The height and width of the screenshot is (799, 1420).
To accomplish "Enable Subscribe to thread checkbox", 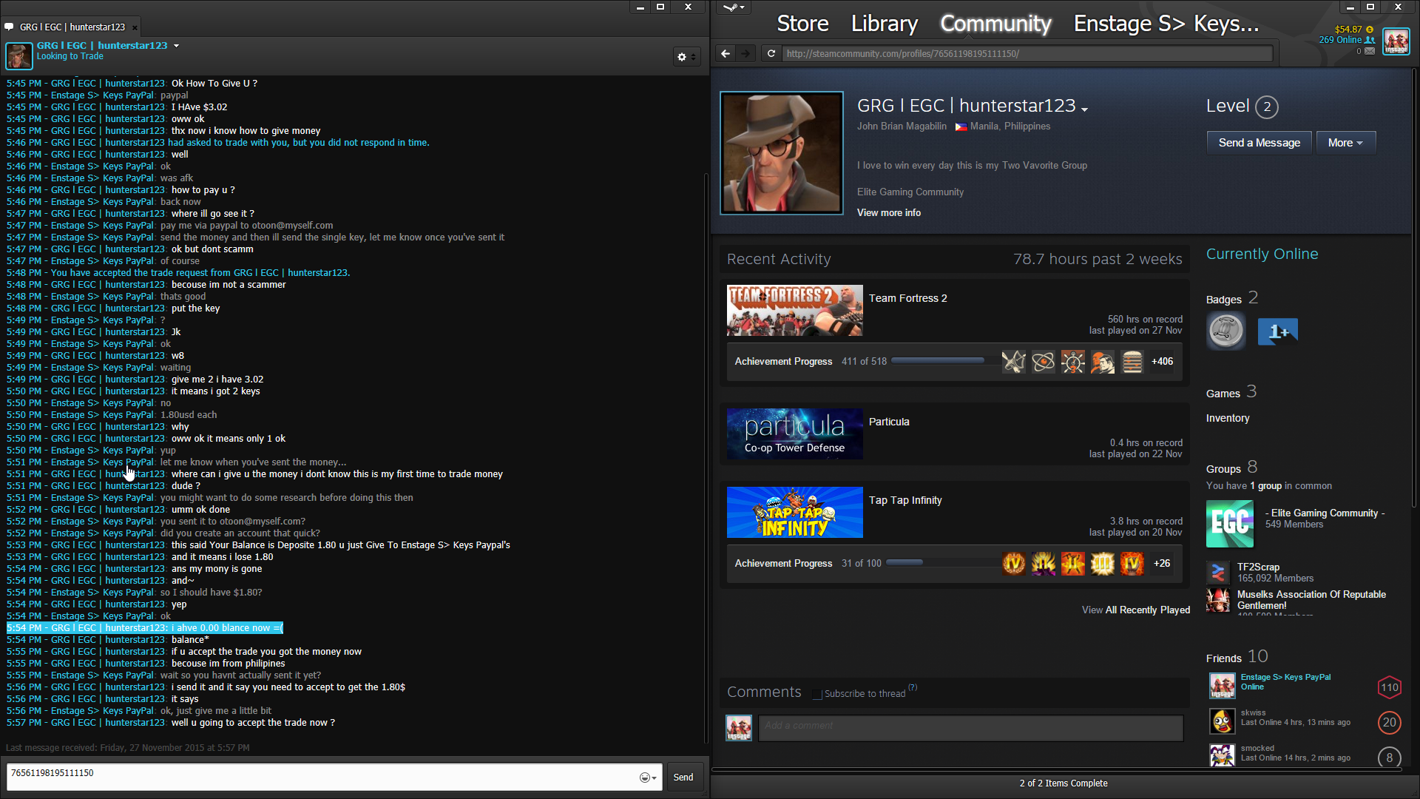I will pyautogui.click(x=816, y=694).
